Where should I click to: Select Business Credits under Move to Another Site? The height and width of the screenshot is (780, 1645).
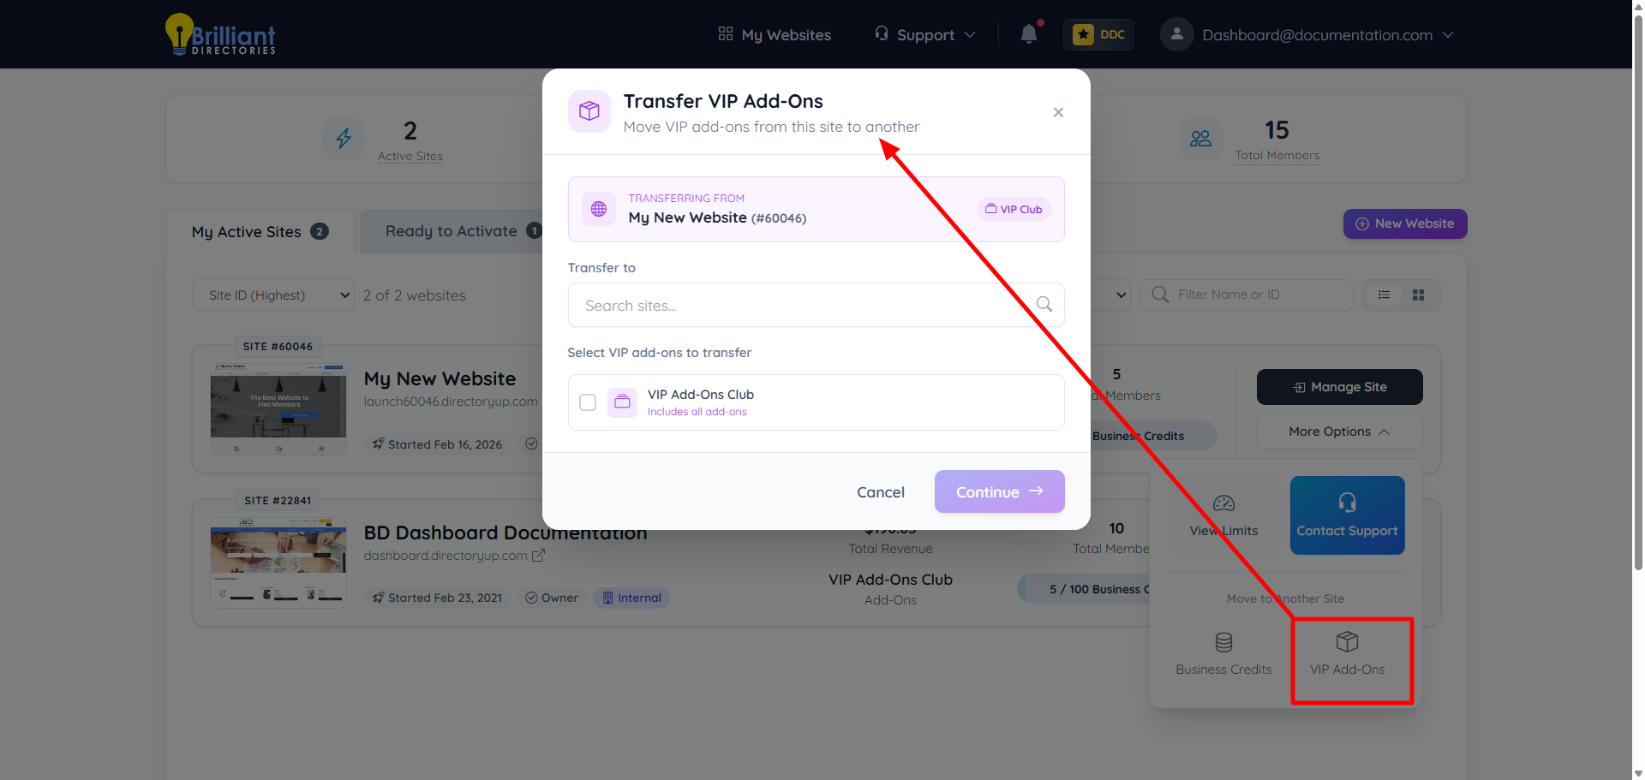click(x=1223, y=655)
